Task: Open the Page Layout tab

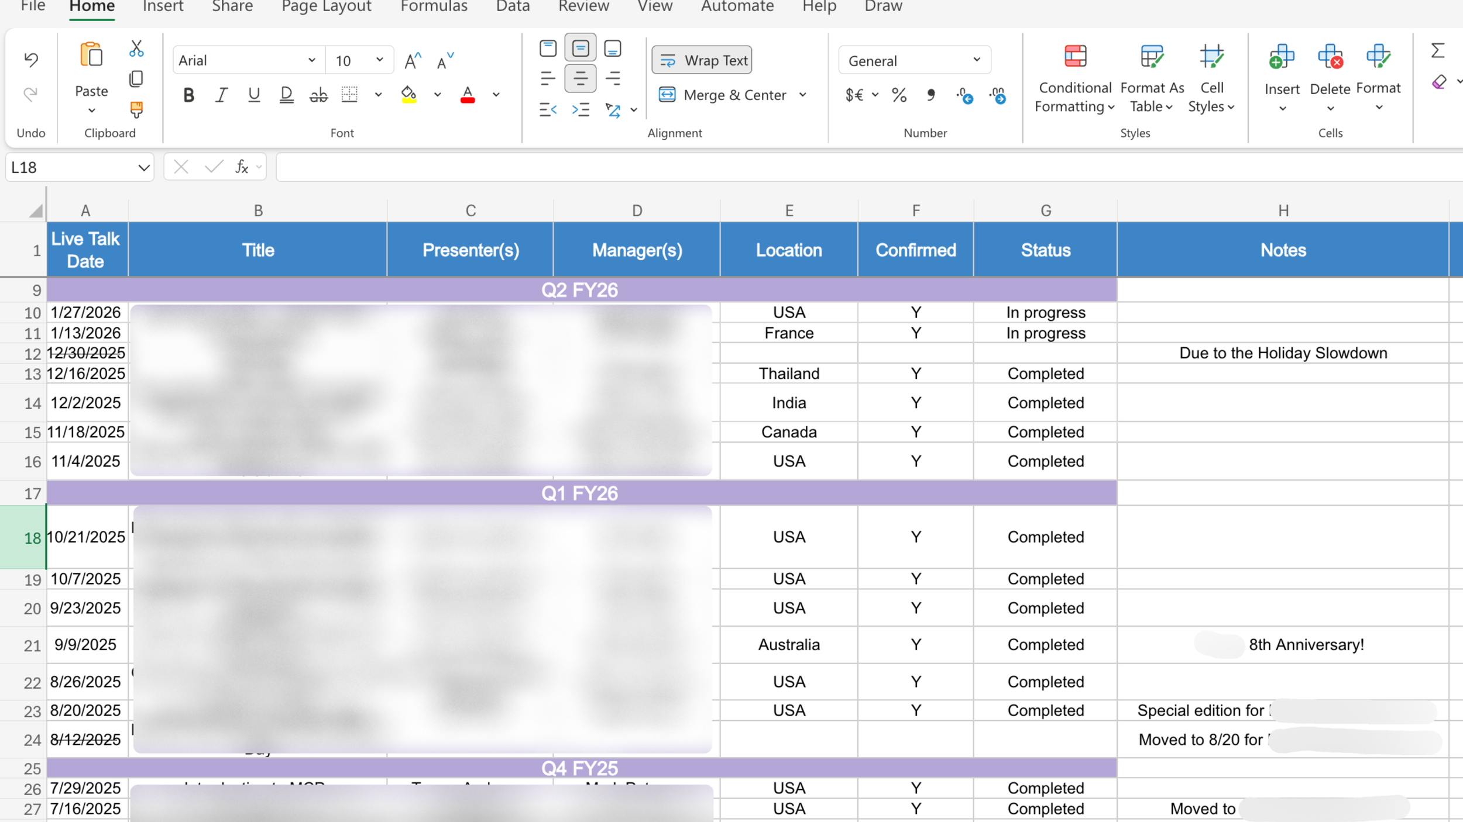Action: click(326, 7)
